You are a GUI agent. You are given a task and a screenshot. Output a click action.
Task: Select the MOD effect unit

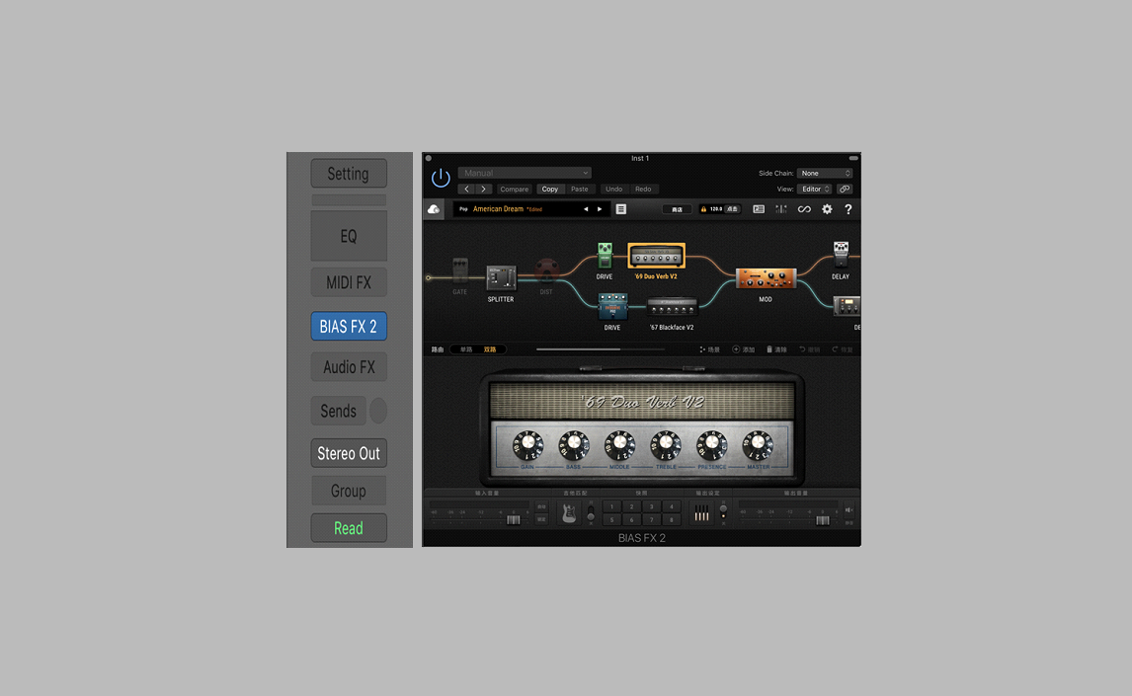pyautogui.click(x=766, y=278)
